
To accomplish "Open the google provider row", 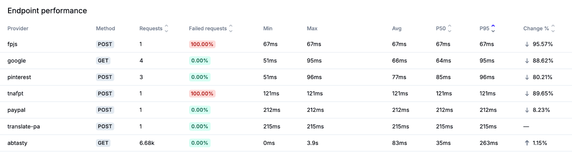I will click(17, 61).
